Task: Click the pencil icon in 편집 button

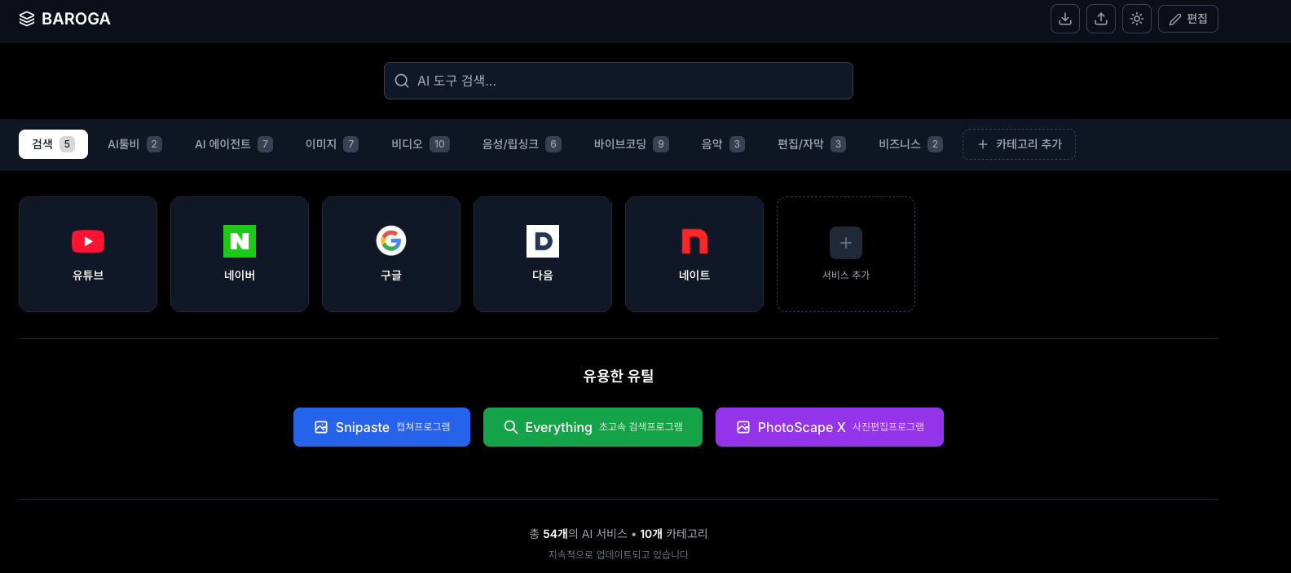Action: pyautogui.click(x=1175, y=19)
